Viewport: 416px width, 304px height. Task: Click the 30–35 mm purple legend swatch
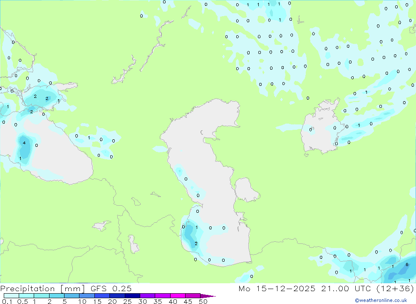[x=148, y=296]
